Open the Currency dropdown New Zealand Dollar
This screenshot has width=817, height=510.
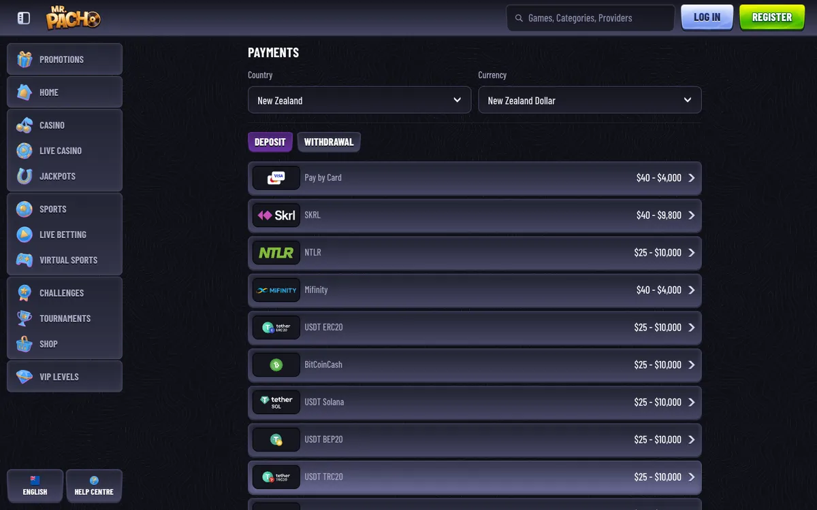coord(590,100)
